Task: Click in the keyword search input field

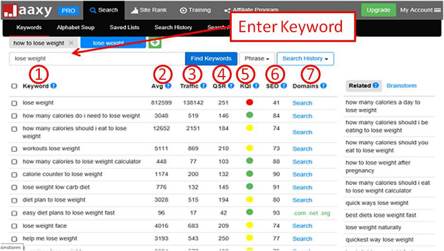Action: (x=97, y=59)
